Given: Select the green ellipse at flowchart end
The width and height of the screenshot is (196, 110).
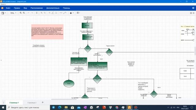Looking at the screenshot, I should (x=69, y=83).
